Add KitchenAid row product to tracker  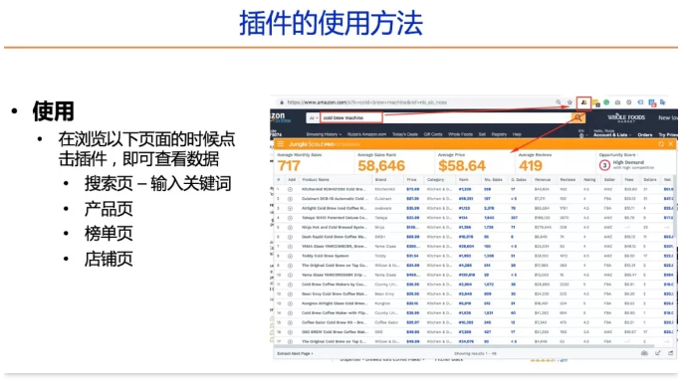(290, 189)
